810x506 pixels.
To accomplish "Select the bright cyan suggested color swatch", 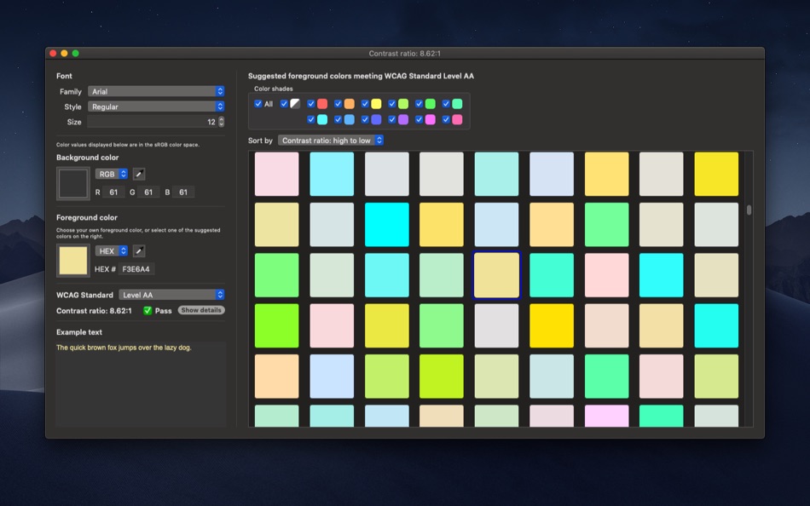I will (x=386, y=225).
